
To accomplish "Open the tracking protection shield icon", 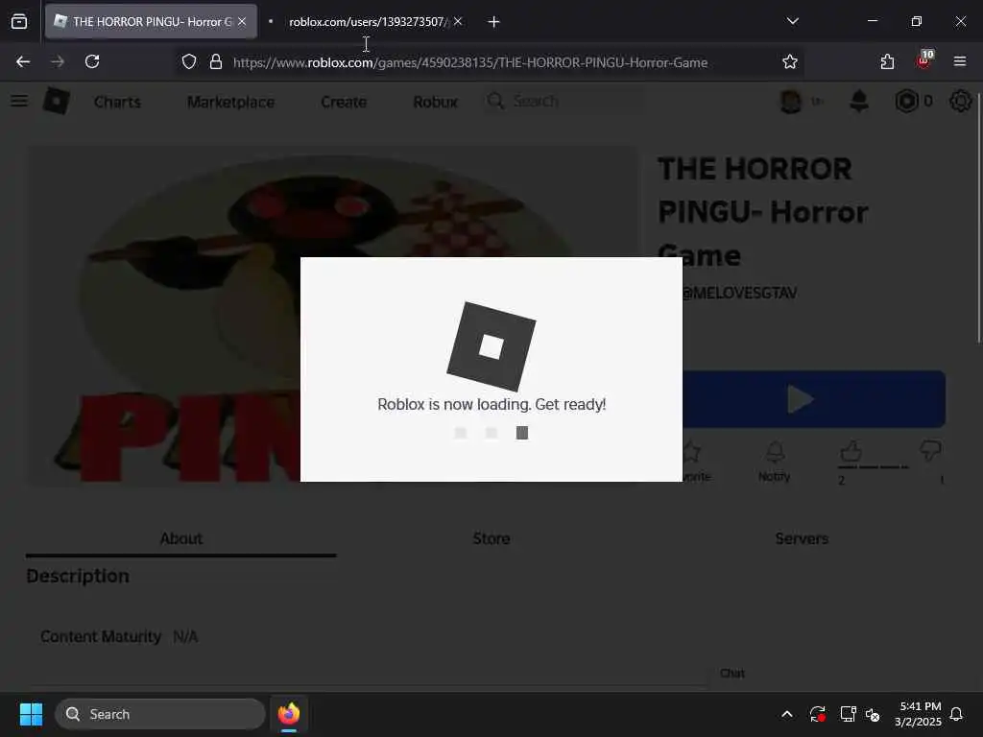I will [189, 62].
